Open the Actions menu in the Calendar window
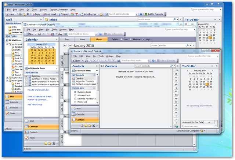Viewport: 235px width, 160px height. (63, 30)
